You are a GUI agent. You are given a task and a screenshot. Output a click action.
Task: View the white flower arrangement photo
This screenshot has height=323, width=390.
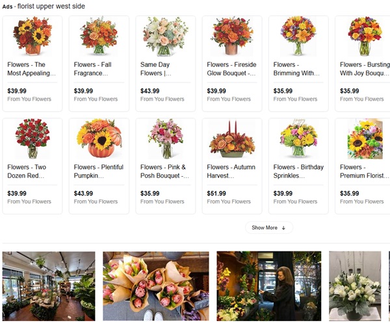click(355, 286)
